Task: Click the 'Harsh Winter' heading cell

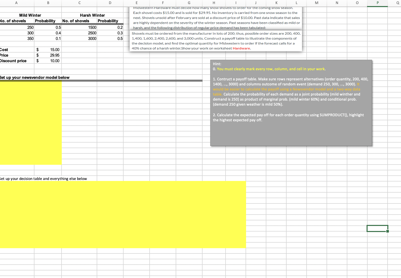Action: (x=92, y=15)
